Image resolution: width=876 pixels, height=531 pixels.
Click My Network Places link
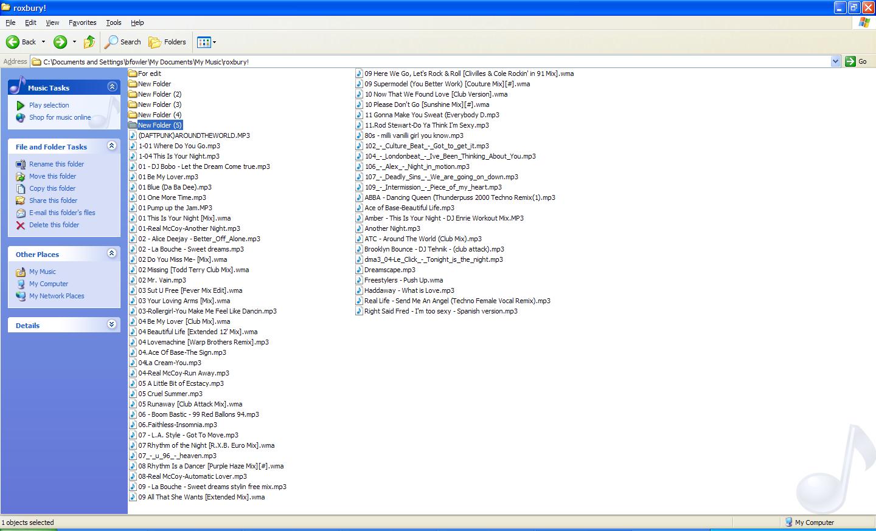point(57,296)
